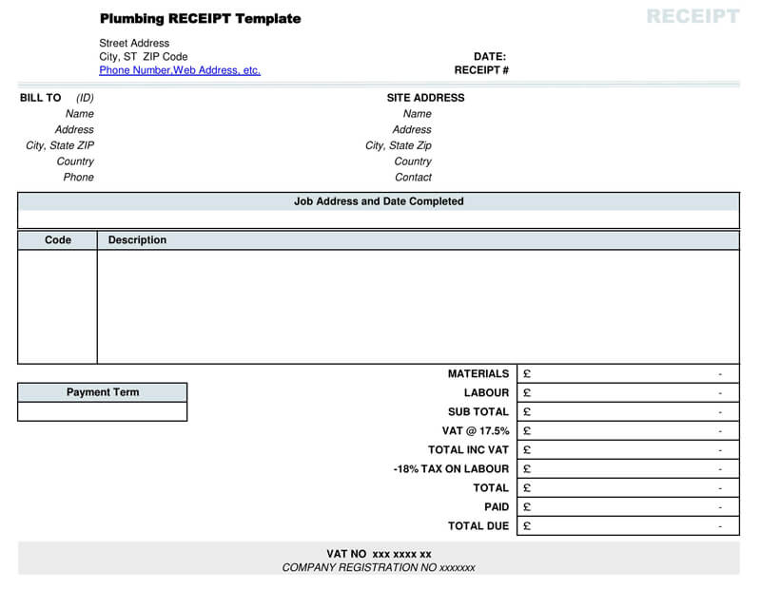
Task: Click the Description column header
Action: 137,240
